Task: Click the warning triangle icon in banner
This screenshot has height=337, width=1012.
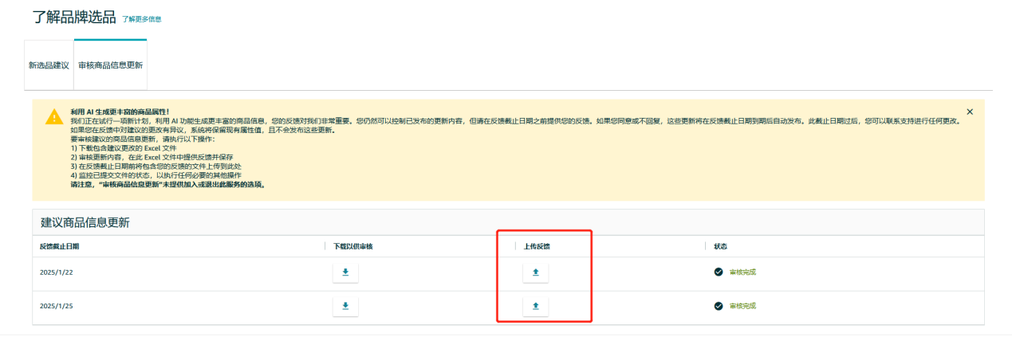Action: pyautogui.click(x=53, y=116)
